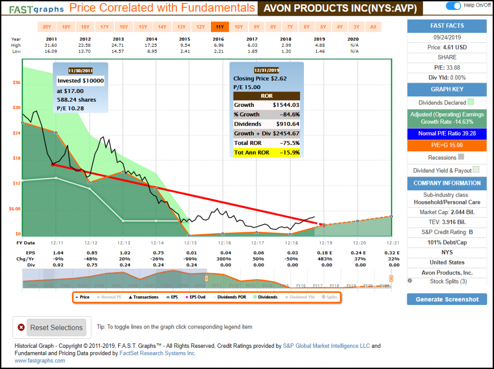Screen dimensions: 494x369
Task: Show Normal PE line via legend
Action: click(109, 297)
